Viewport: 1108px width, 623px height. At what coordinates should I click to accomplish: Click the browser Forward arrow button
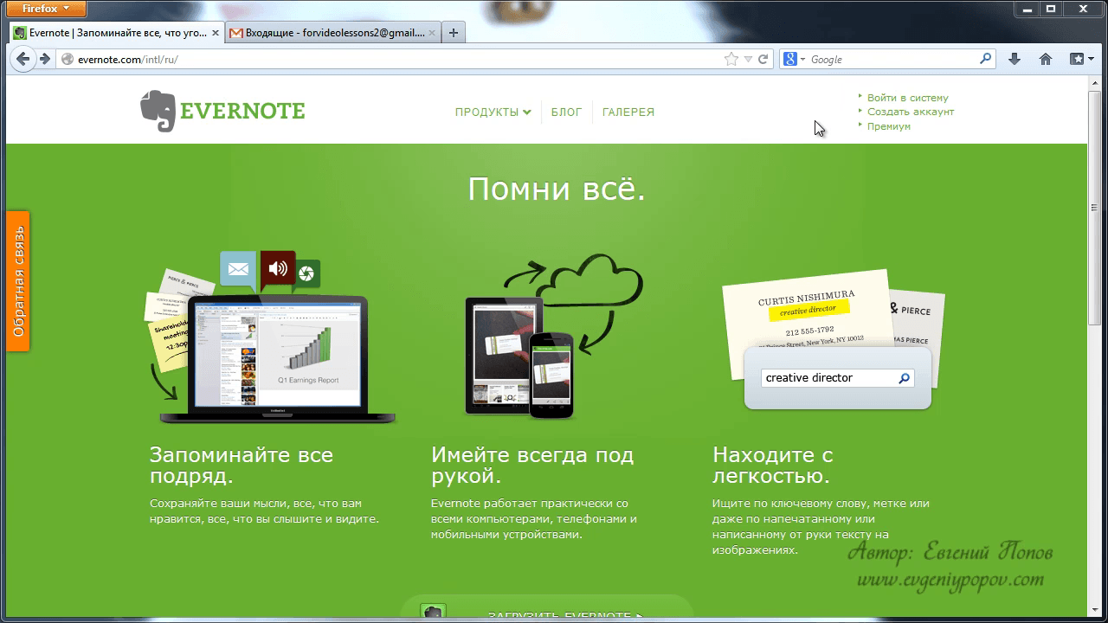[x=45, y=59]
